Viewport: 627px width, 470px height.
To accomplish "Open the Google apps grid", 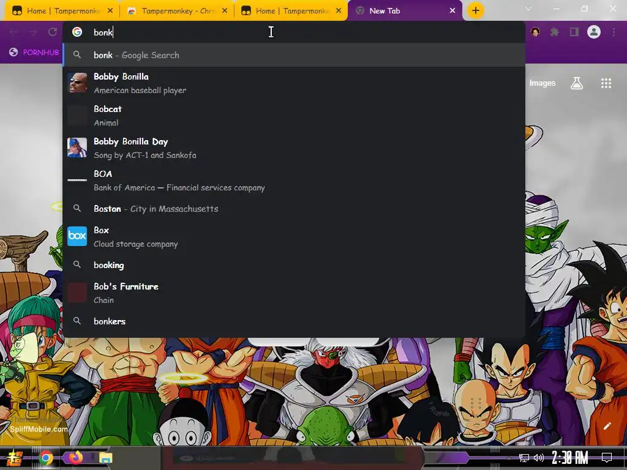I will coord(606,83).
